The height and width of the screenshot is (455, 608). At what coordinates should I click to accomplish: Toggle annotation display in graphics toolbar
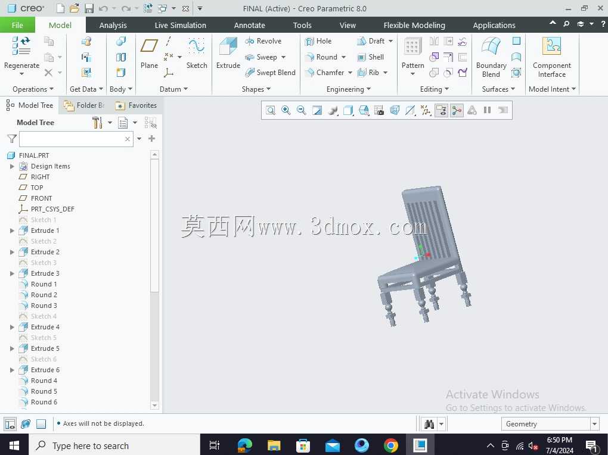click(x=441, y=110)
